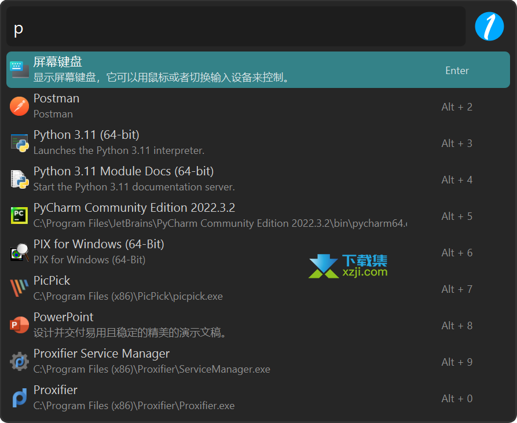
Task: Click the 'Alt + 5' shortcut hint
Action: pos(457,216)
